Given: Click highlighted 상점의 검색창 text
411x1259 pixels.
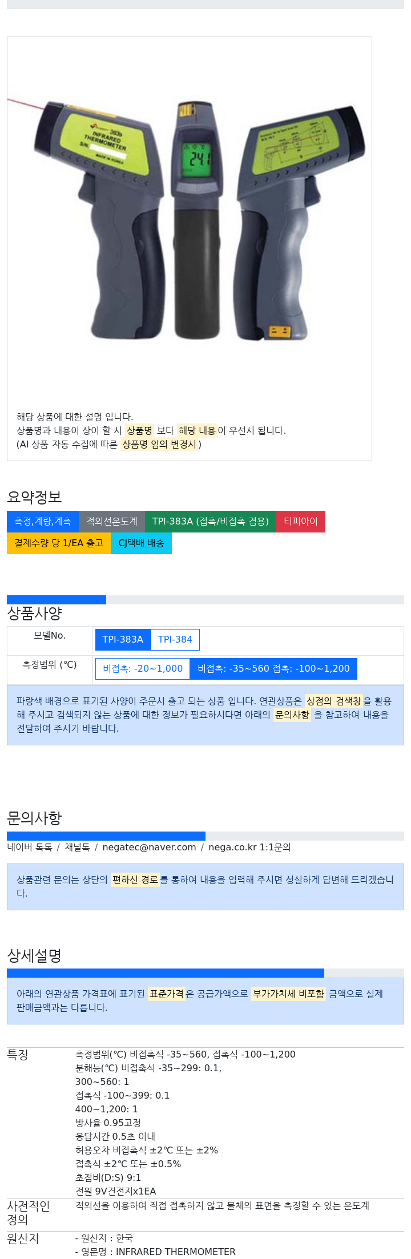Looking at the screenshot, I should pos(334,701).
